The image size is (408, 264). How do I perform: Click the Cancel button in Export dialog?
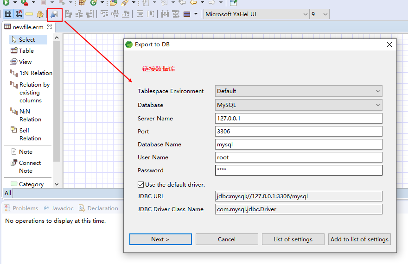(x=227, y=239)
